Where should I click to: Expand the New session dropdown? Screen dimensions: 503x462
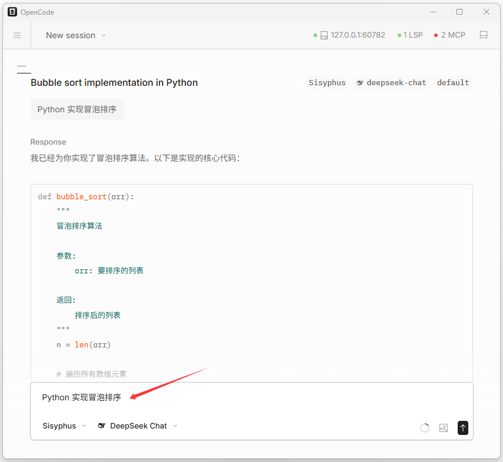pyautogui.click(x=76, y=35)
